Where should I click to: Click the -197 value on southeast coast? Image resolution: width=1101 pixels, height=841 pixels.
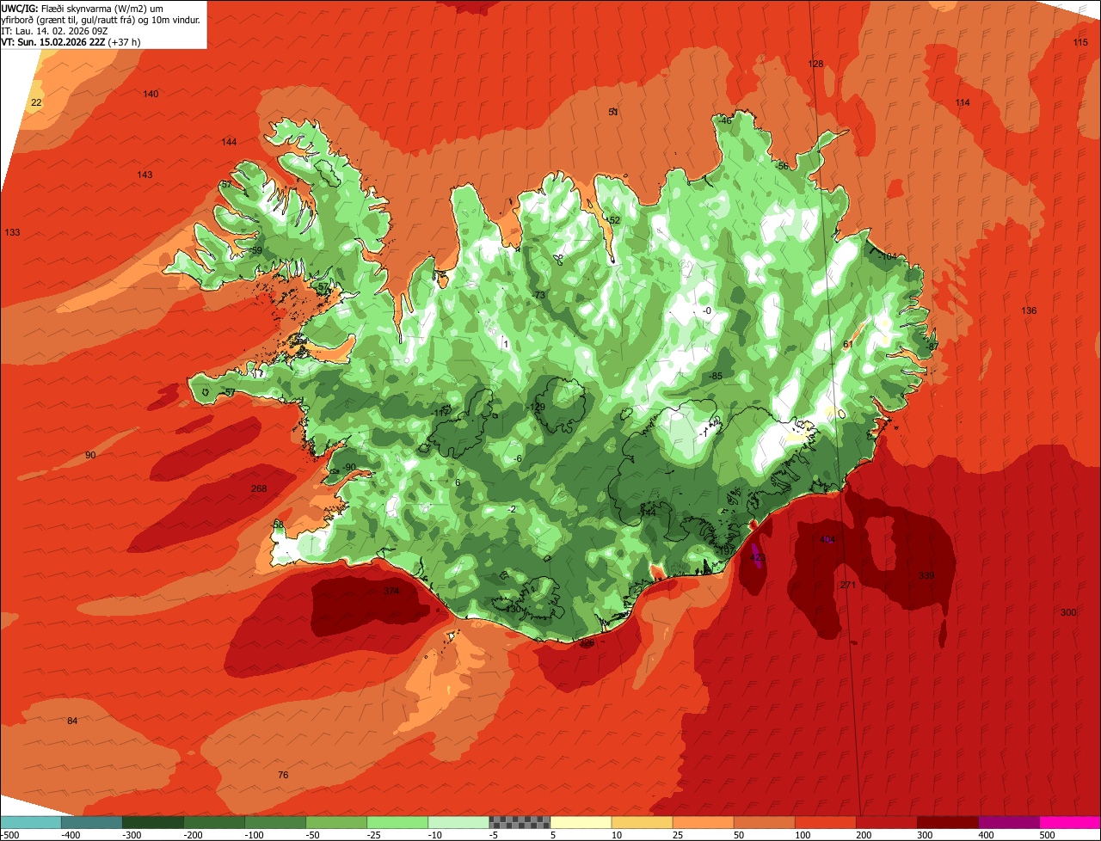(724, 550)
